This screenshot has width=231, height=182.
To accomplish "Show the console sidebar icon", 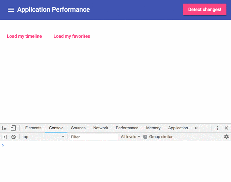I will click(x=4, y=137).
